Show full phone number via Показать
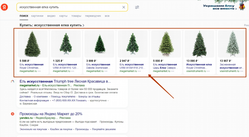 click(x=81, y=101)
